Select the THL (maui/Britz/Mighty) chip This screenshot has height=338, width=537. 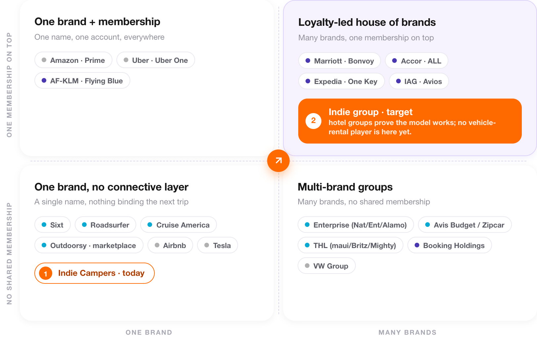pos(351,245)
